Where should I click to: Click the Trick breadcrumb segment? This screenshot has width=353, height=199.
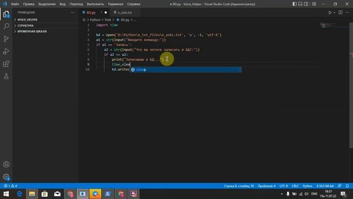point(108,20)
